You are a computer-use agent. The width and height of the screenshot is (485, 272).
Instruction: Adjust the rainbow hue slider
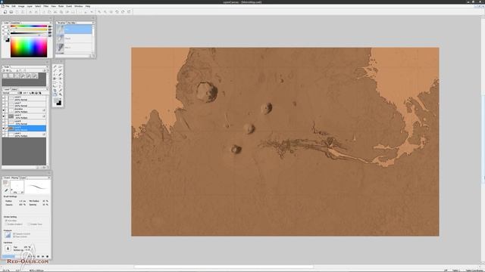point(29,26)
